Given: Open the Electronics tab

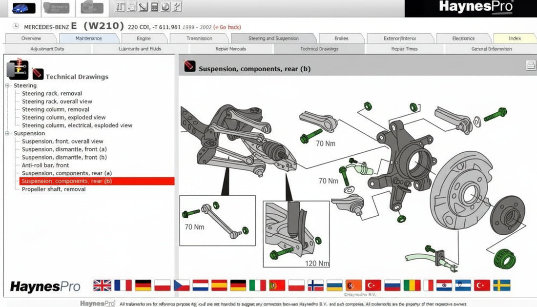Looking at the screenshot, I should pos(463,39).
